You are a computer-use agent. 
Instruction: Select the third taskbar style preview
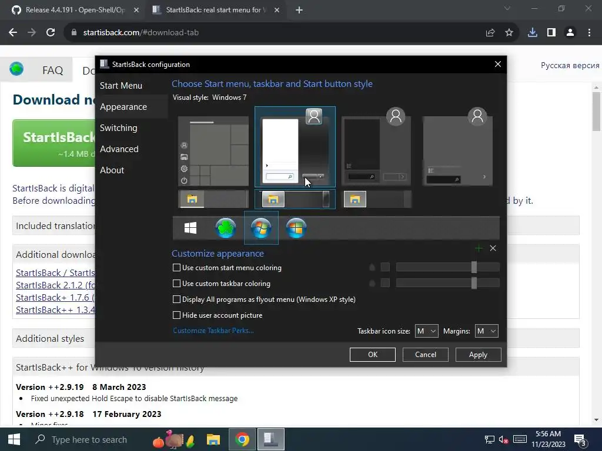[x=376, y=199]
